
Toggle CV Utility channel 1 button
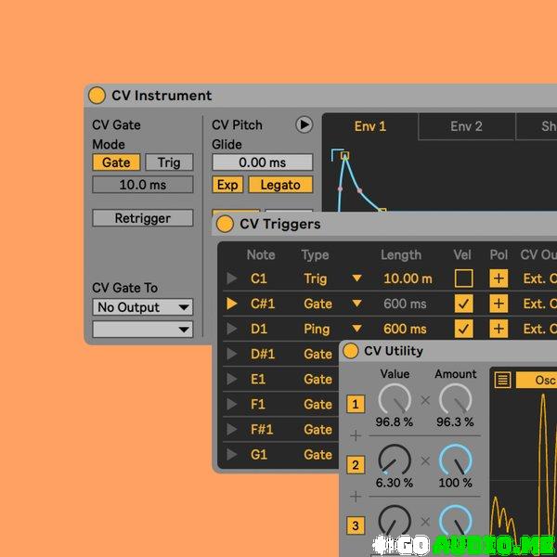click(356, 404)
